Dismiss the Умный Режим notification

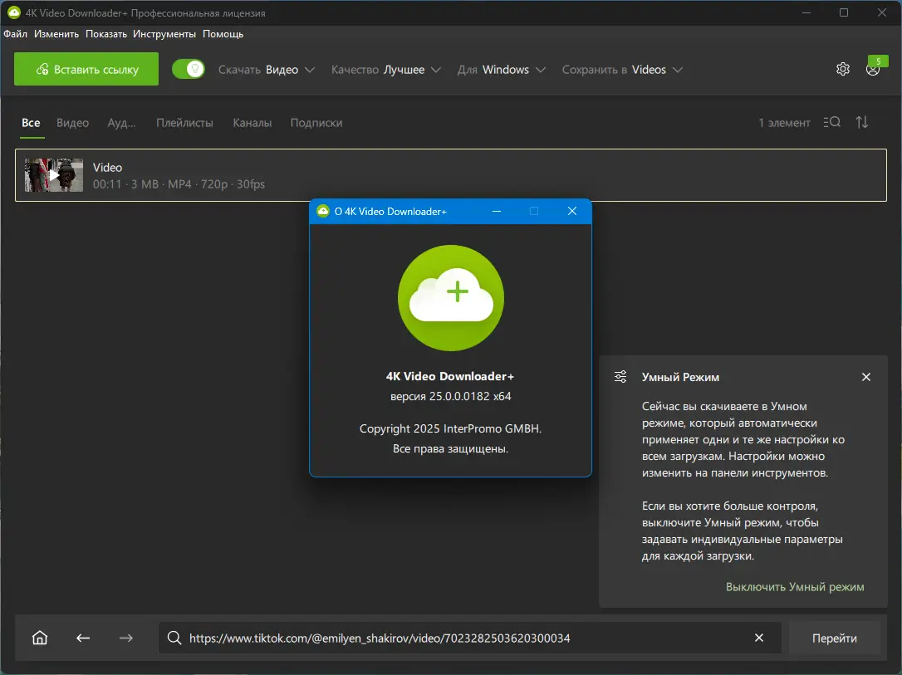[x=866, y=377]
